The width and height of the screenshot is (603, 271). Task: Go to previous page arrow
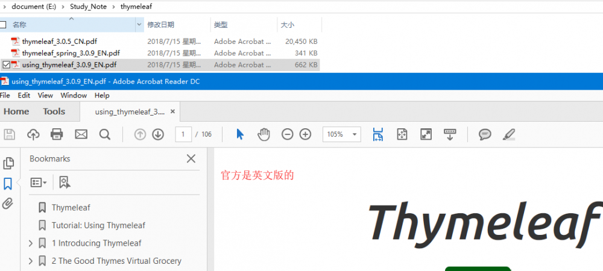coord(140,134)
